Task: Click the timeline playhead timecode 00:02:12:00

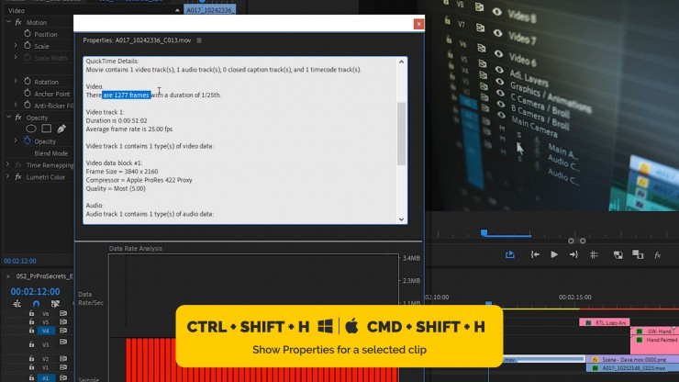Action: 35,292
